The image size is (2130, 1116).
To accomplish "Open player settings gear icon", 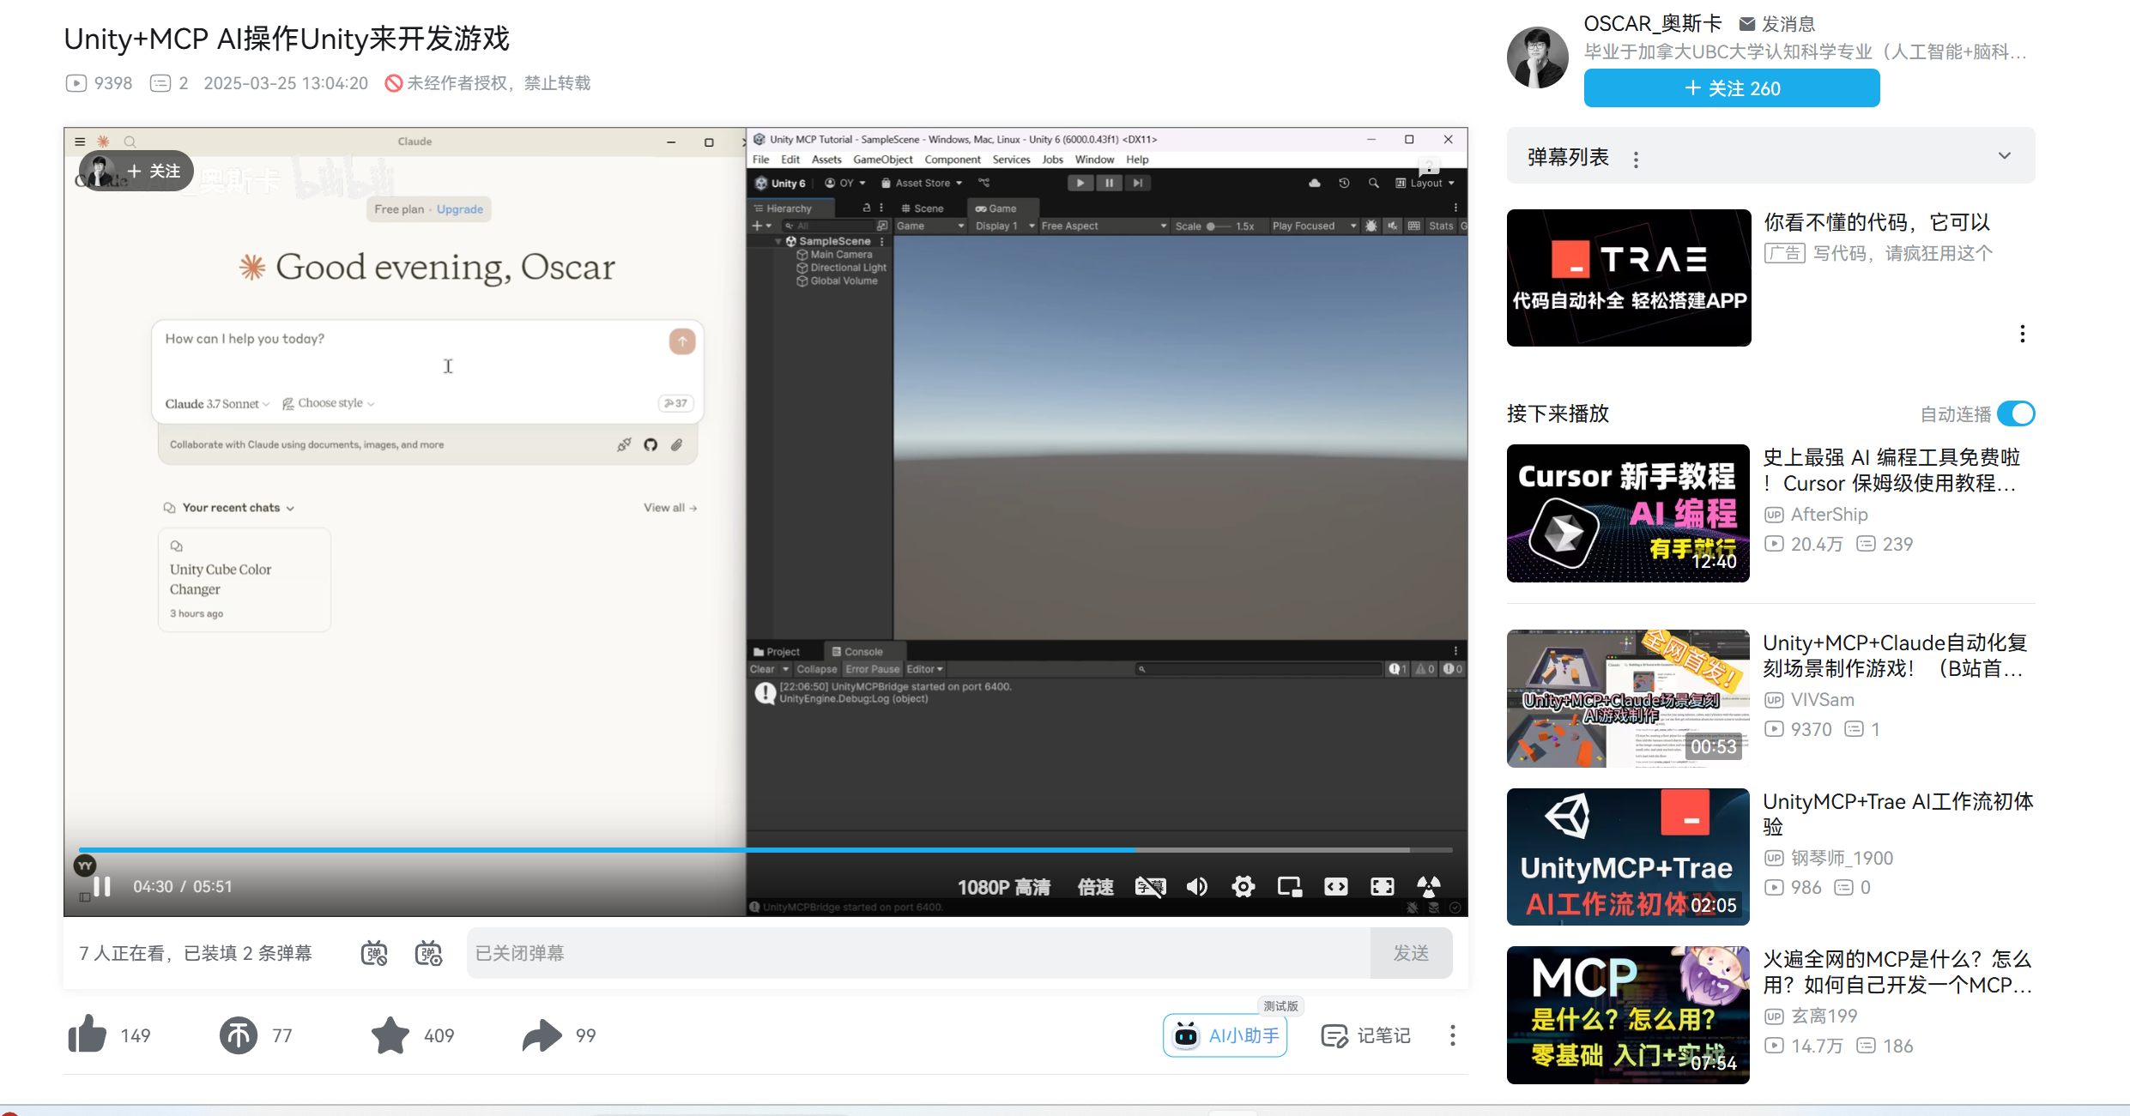I will [x=1243, y=886].
